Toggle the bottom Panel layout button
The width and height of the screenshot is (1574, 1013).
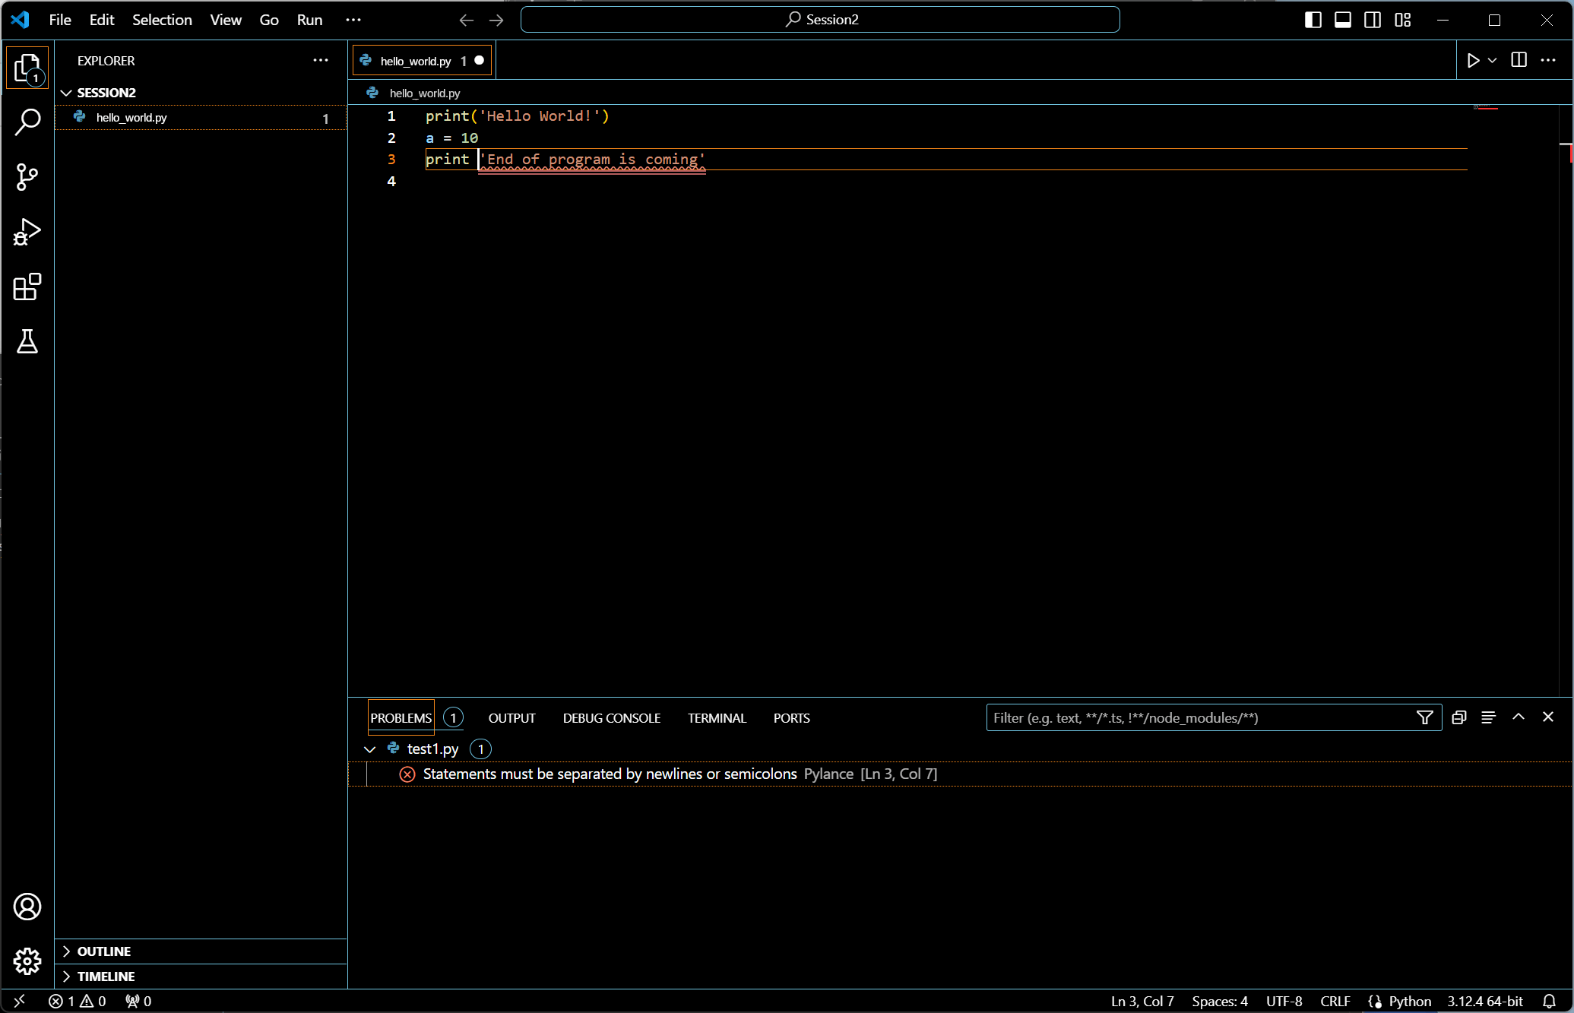pyautogui.click(x=1342, y=20)
